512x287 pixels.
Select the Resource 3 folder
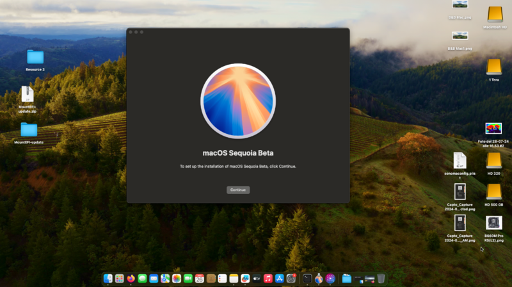point(35,57)
